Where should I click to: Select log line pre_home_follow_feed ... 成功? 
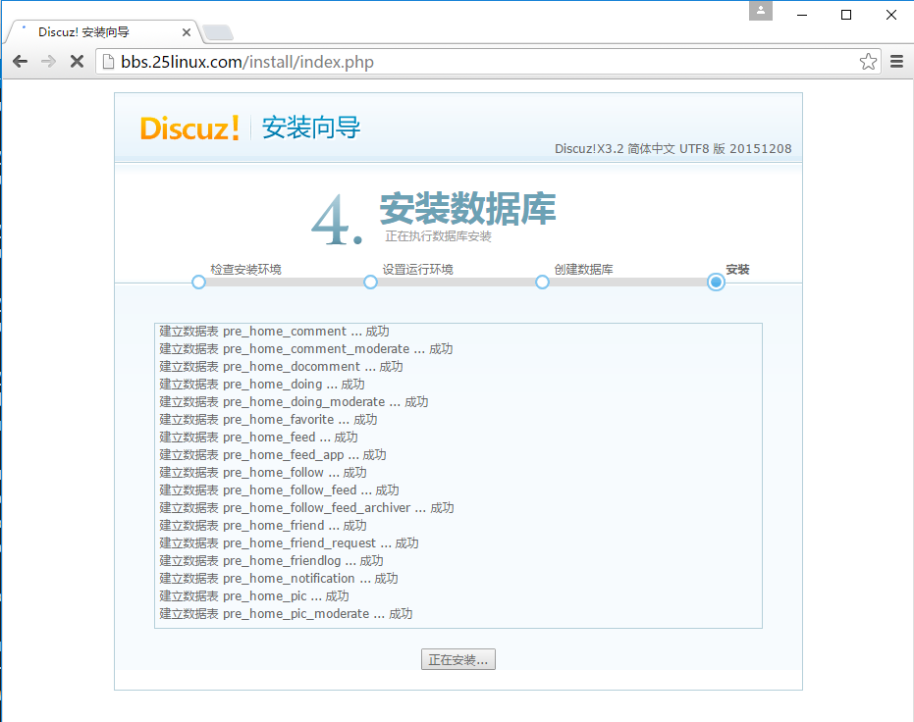coord(279,490)
